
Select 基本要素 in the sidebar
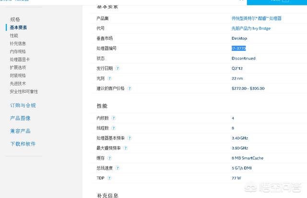coord(18,28)
